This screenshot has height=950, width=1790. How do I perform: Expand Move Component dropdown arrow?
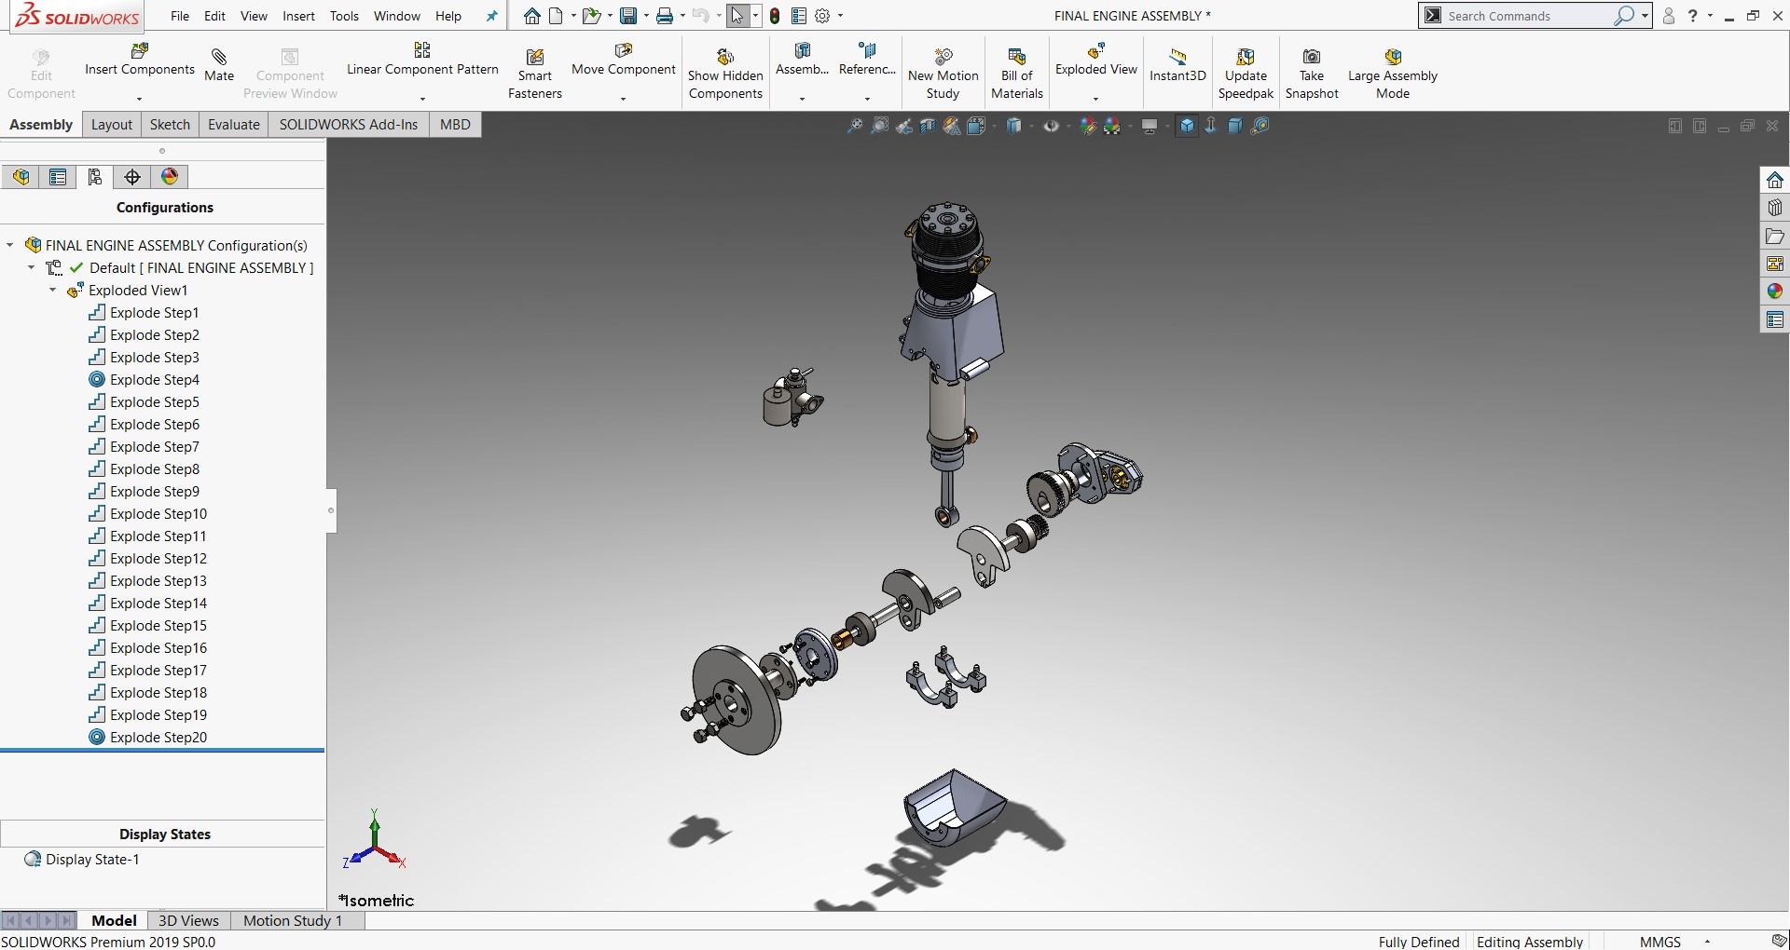coord(623,99)
